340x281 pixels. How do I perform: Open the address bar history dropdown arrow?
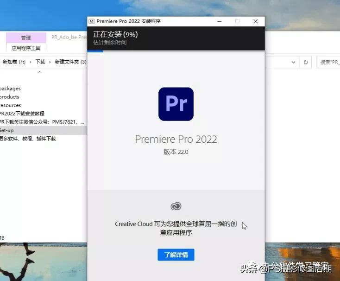(x=293, y=62)
